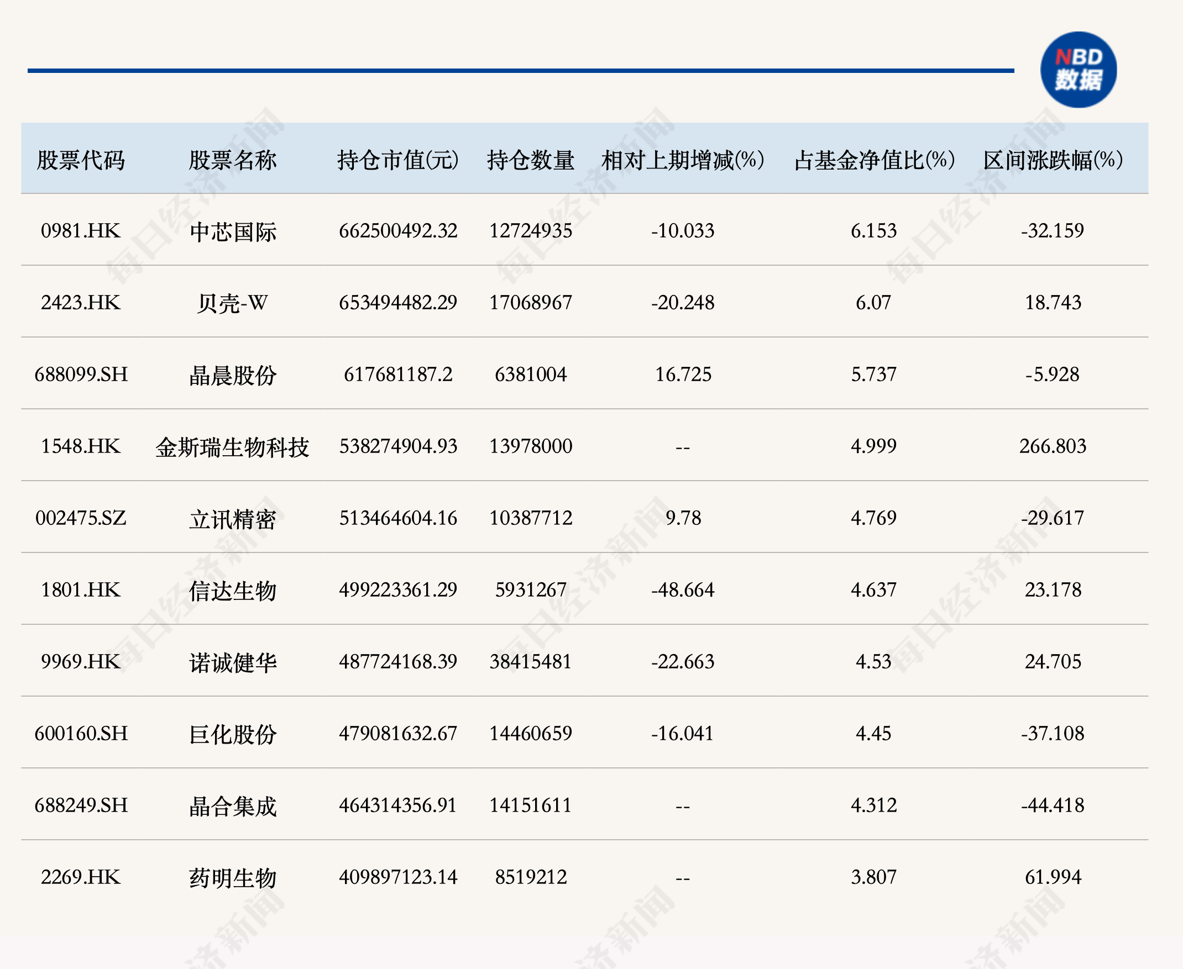
Task: Click holding quantity 38415481
Action: (x=531, y=661)
